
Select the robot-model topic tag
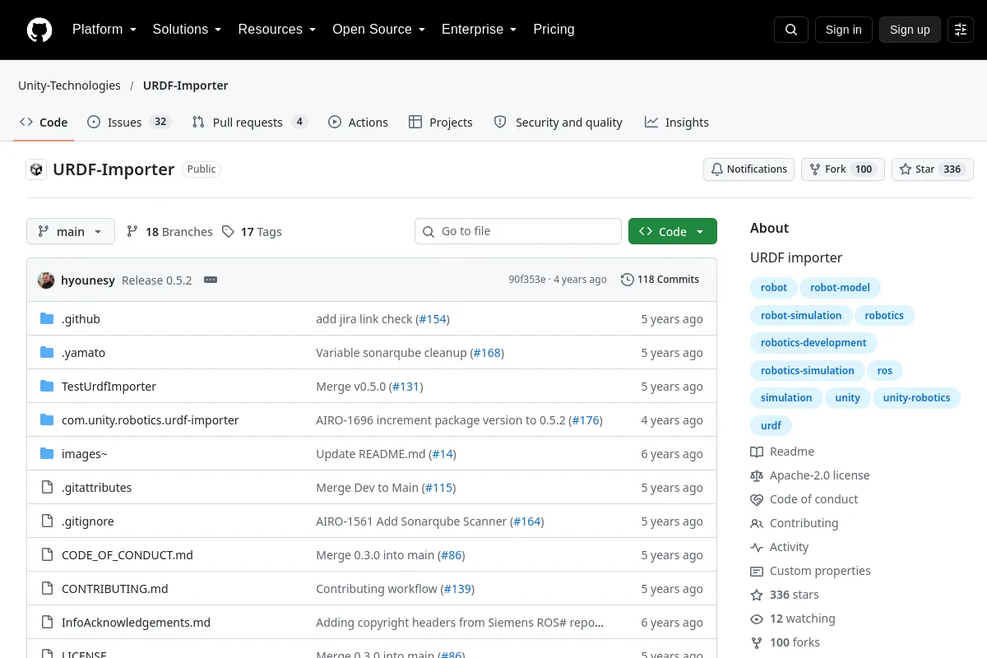point(840,288)
